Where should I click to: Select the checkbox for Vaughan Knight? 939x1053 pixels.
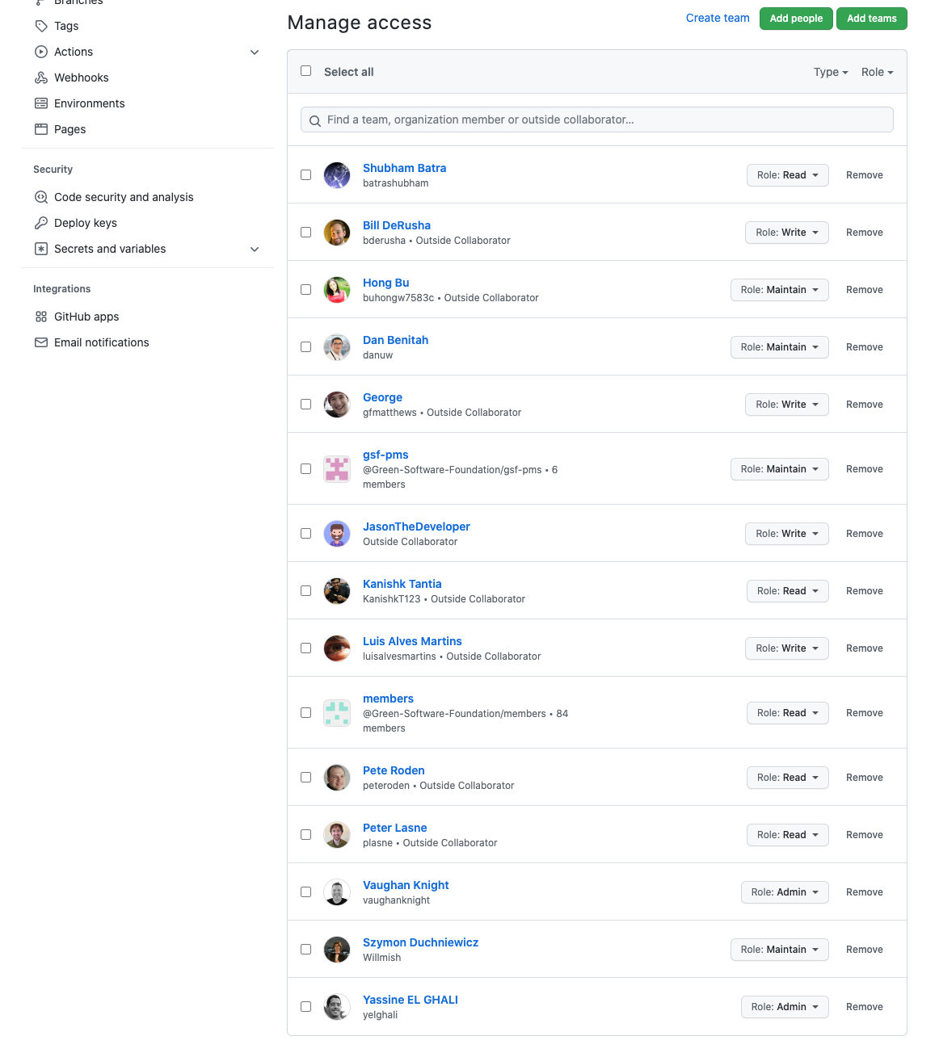click(305, 891)
